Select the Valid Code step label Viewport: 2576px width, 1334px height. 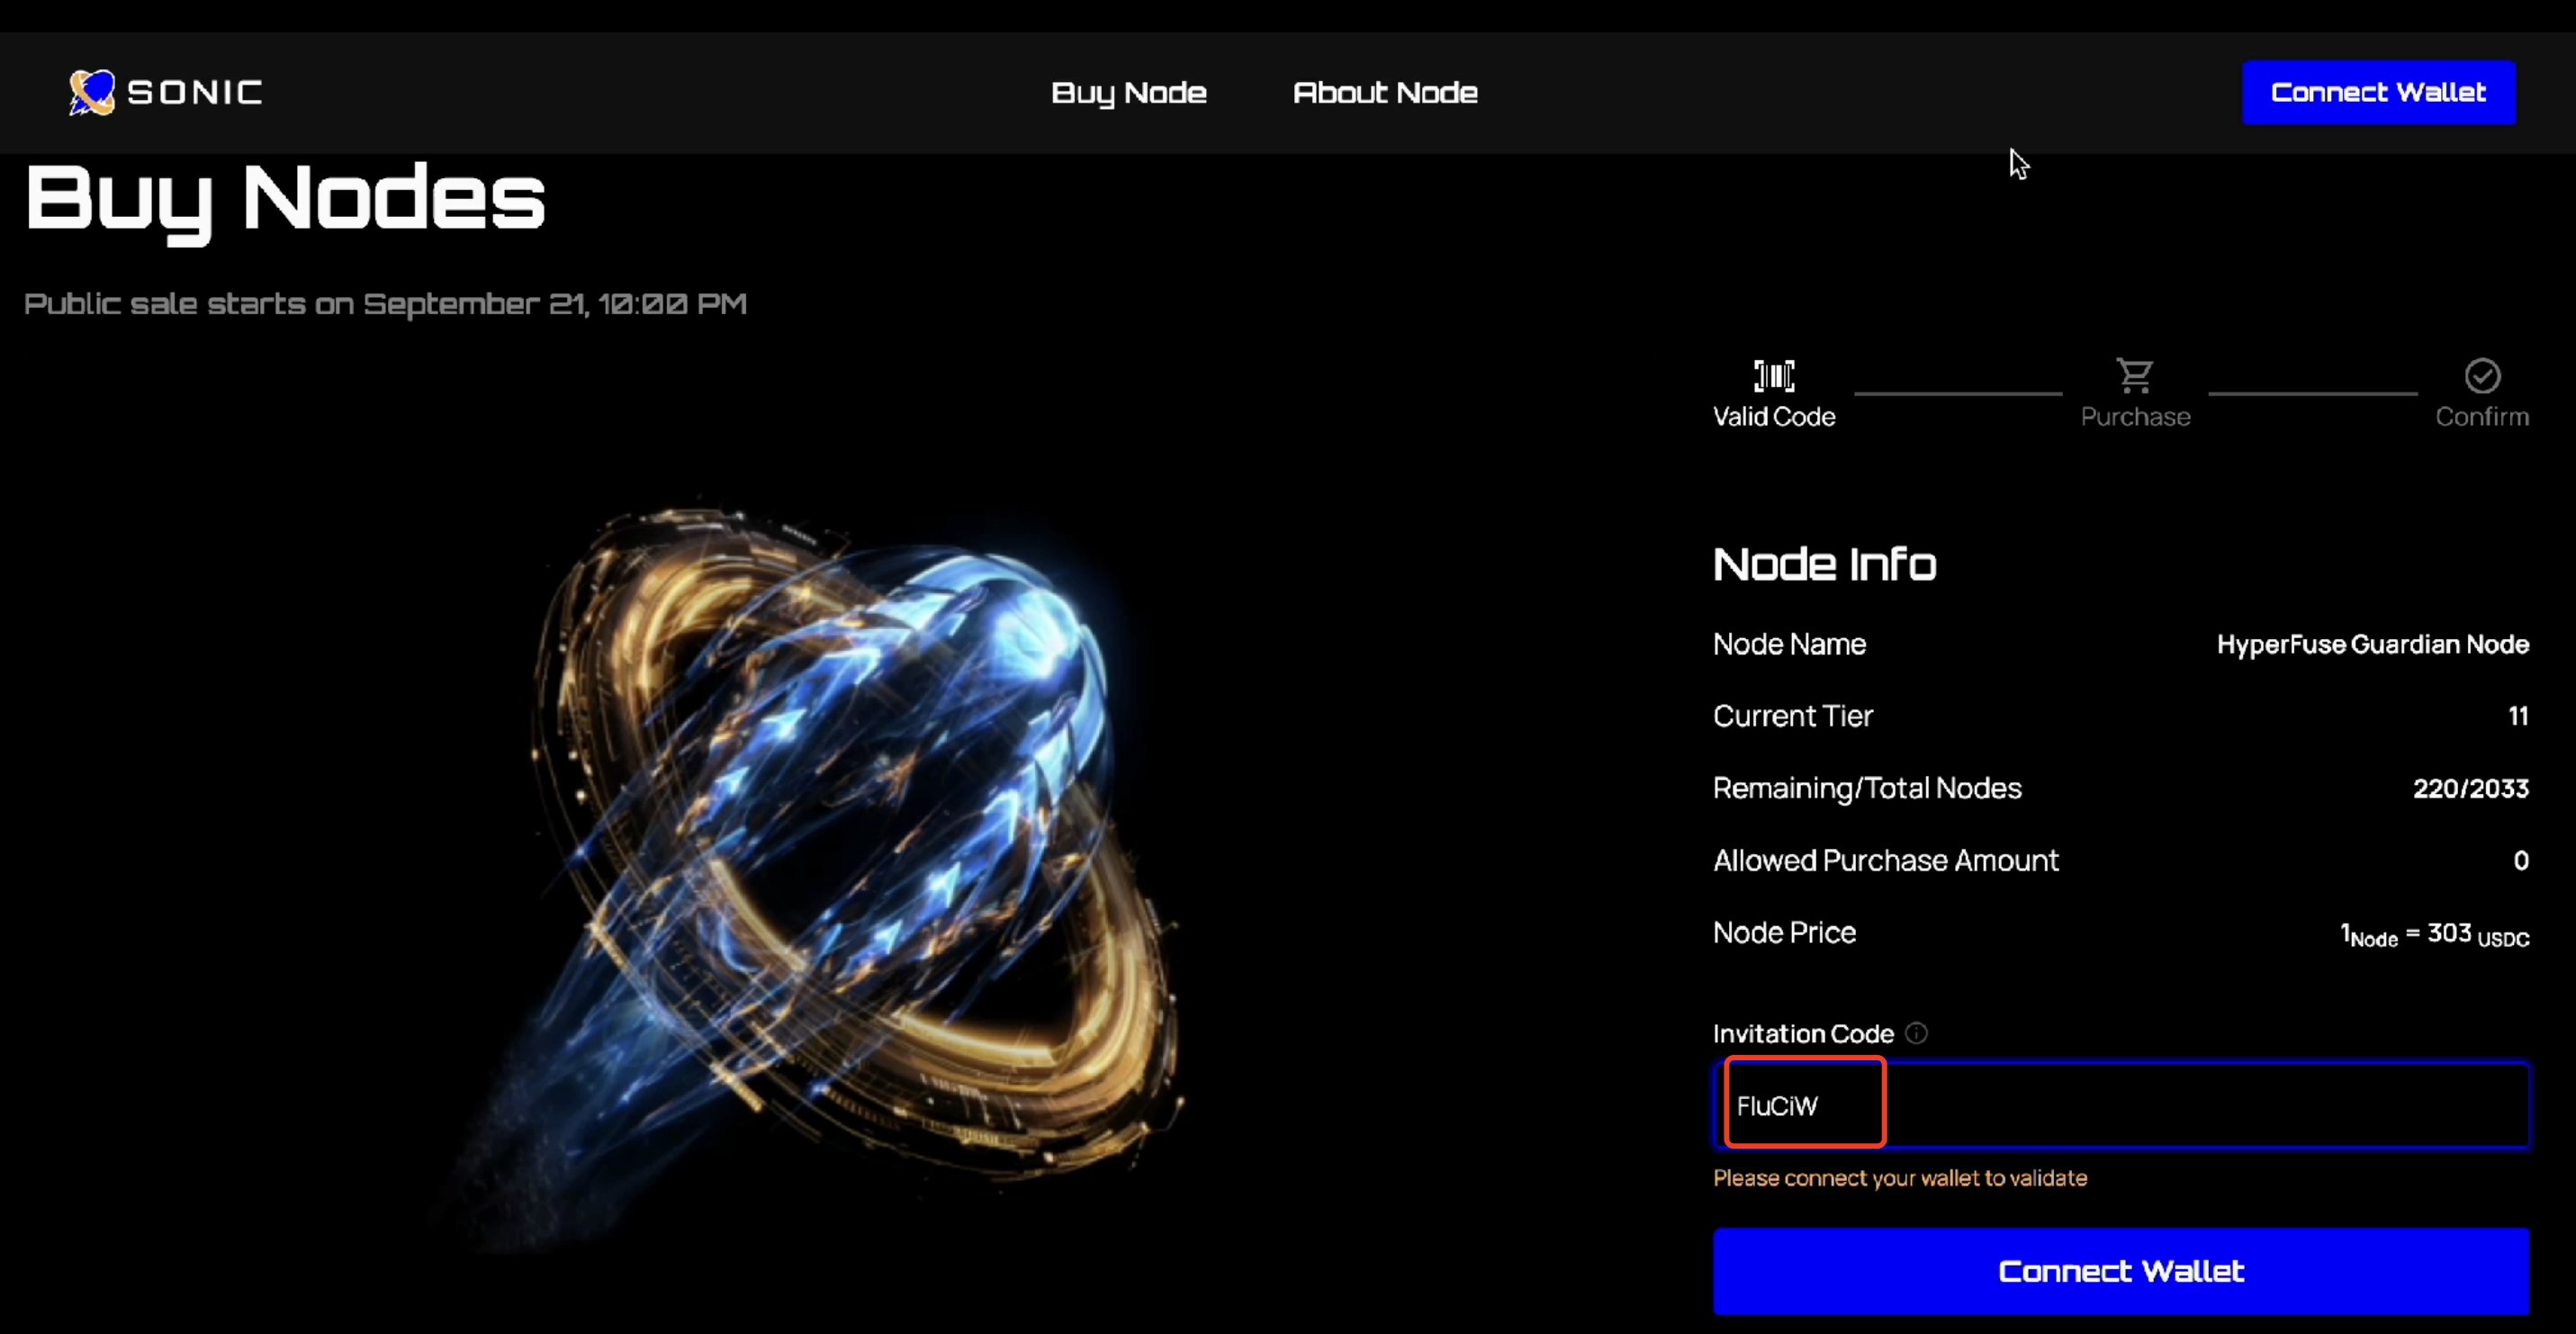coord(1774,417)
